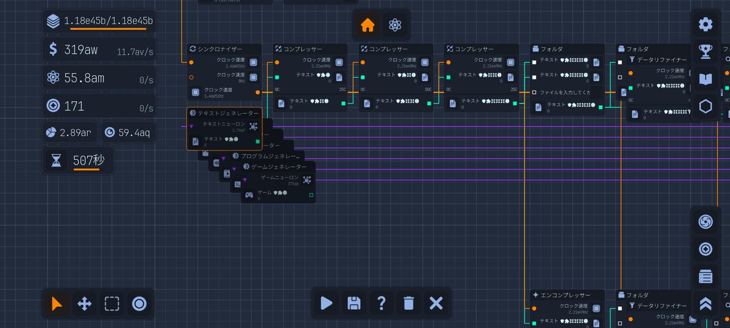Click the film video icon in stacked generators
This screenshot has width=730, height=328.
pos(227,173)
